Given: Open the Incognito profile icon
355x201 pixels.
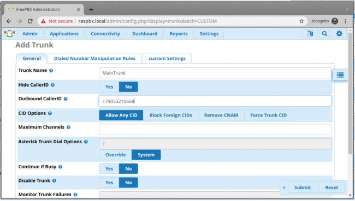Looking at the screenshot, I should 335,21.
